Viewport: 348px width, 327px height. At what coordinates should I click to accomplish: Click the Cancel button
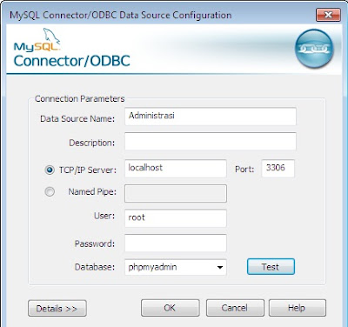click(235, 308)
